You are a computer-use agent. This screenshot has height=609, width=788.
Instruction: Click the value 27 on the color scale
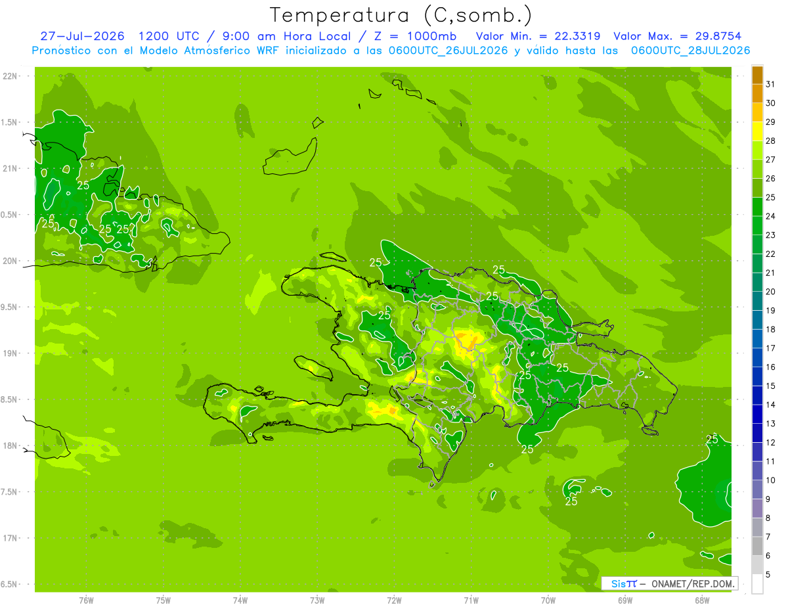[771, 160]
